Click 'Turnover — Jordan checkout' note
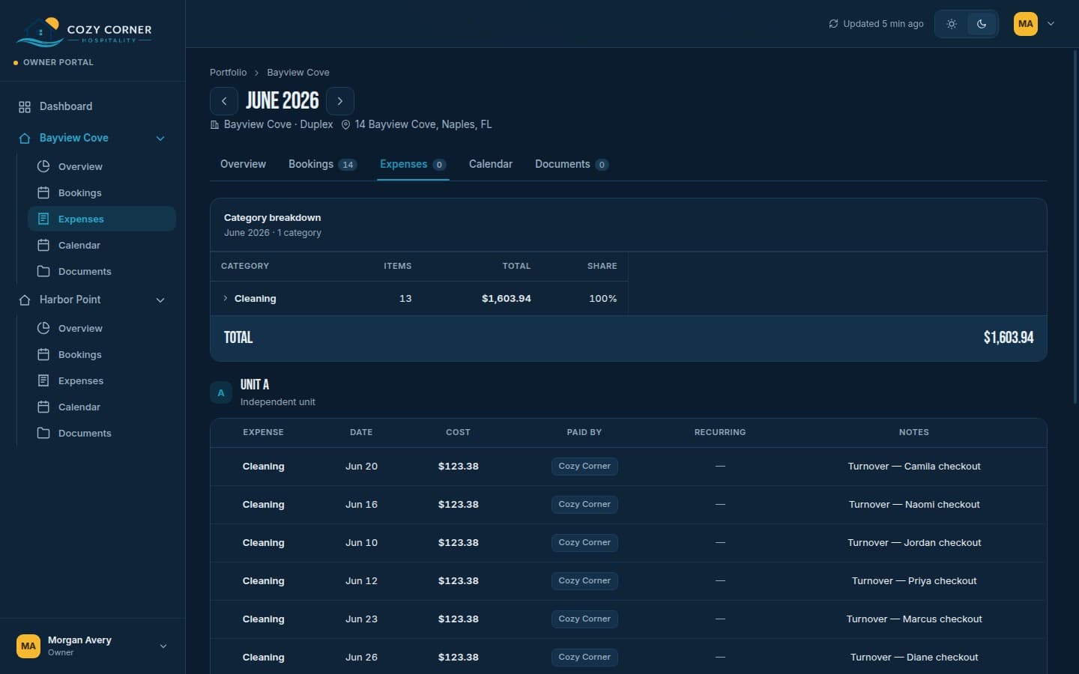Screen dimensions: 1079x674 click(x=914, y=542)
